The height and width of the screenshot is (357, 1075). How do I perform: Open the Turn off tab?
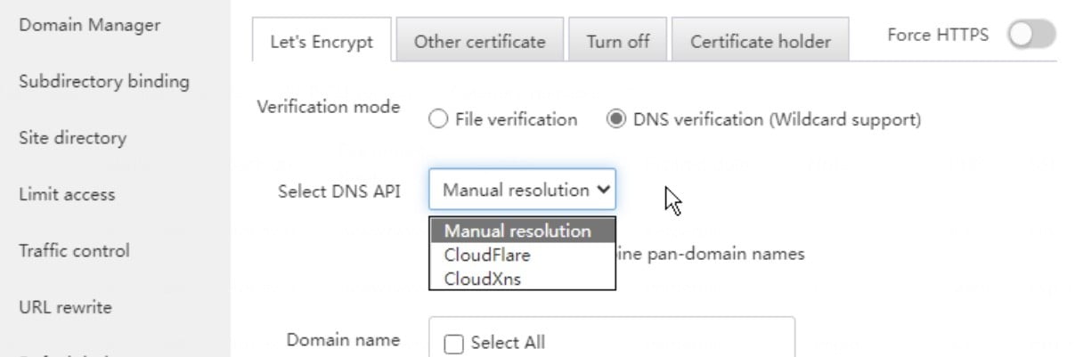point(617,42)
